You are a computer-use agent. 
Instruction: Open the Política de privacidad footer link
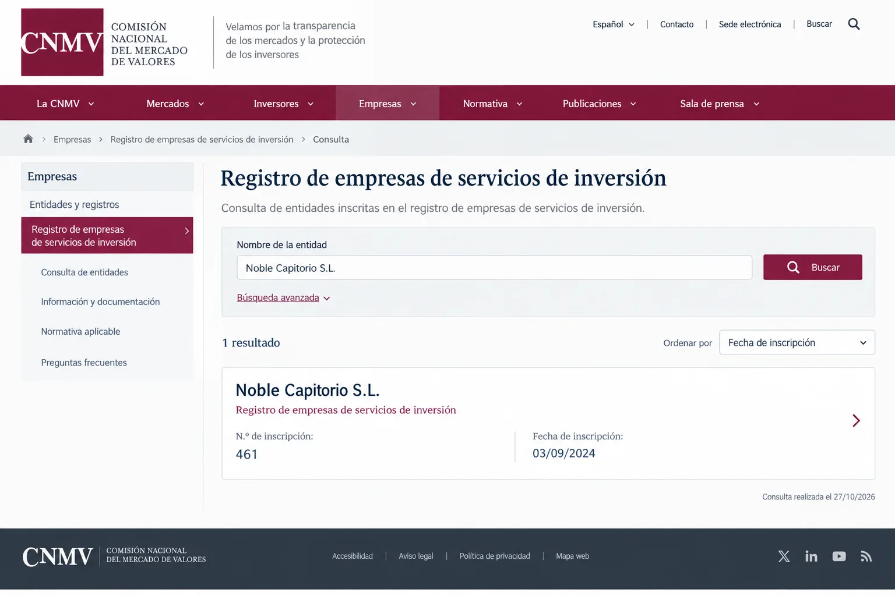(x=495, y=556)
